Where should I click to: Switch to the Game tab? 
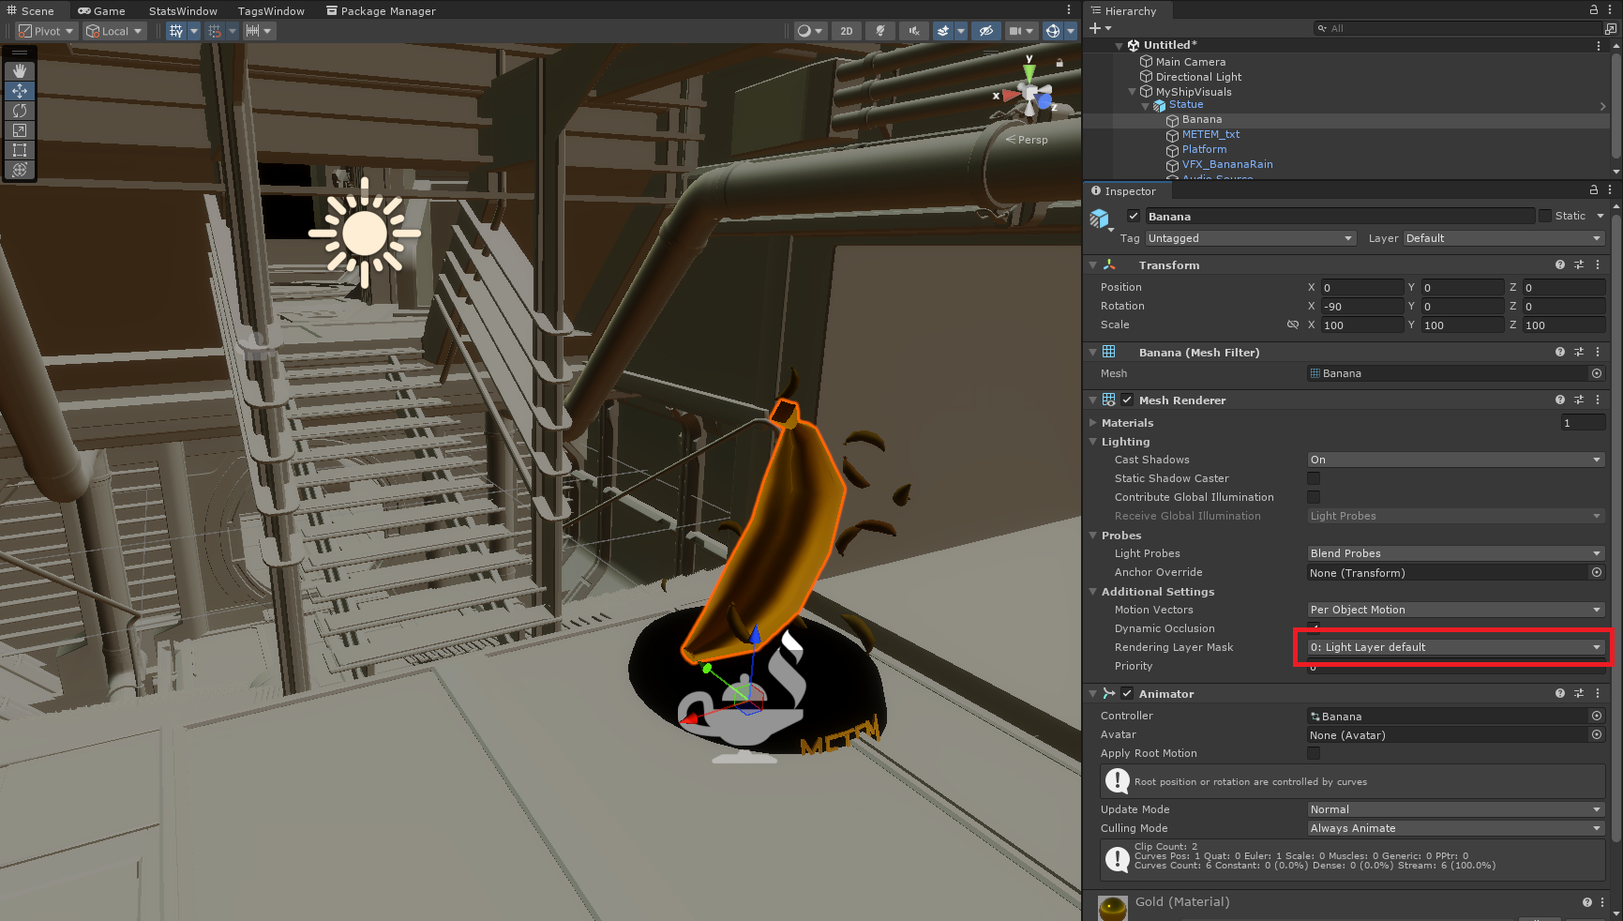pos(102,11)
